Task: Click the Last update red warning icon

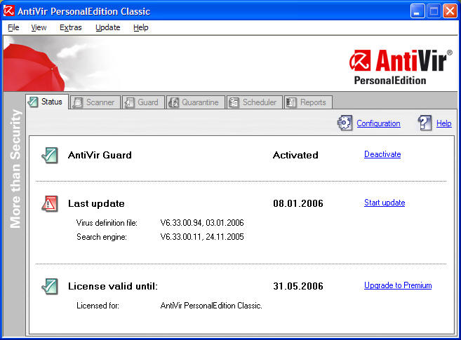Action: (50, 203)
